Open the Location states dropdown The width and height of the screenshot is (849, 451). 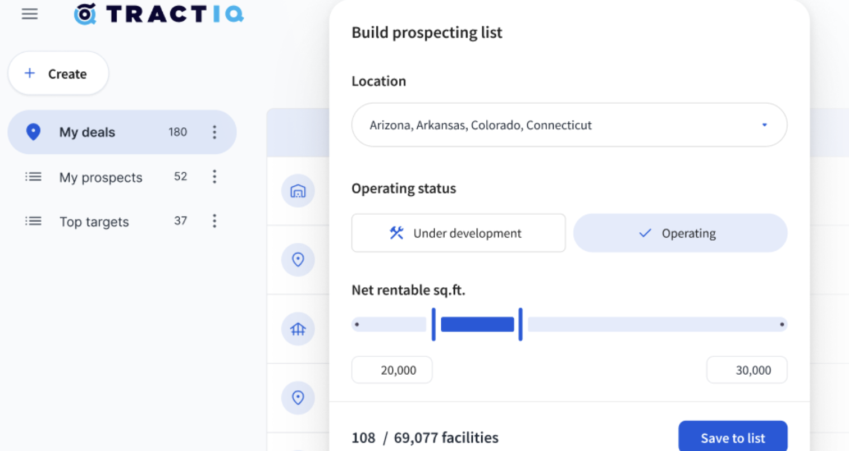tap(569, 125)
